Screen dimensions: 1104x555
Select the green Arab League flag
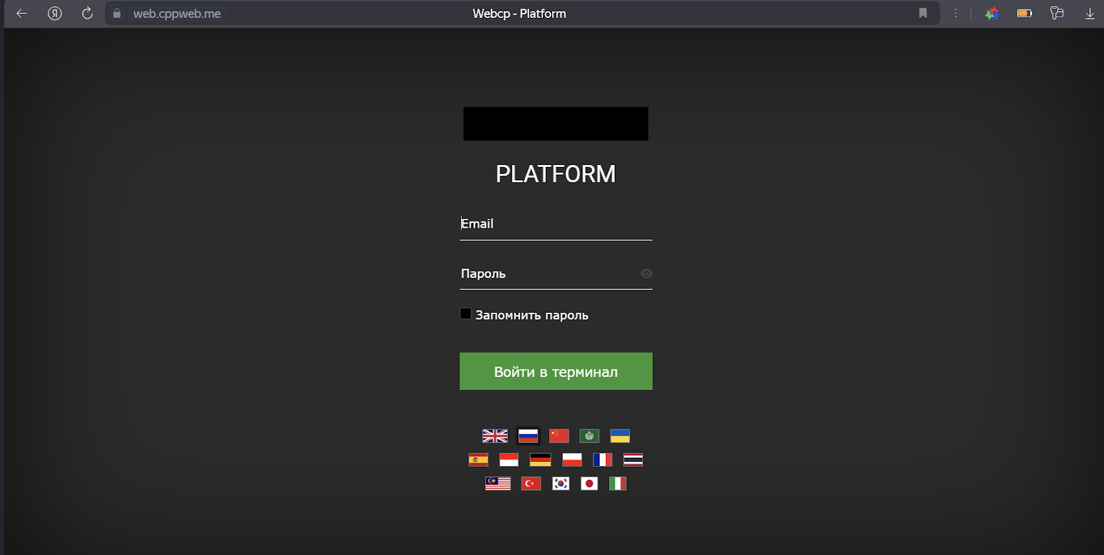click(x=589, y=436)
